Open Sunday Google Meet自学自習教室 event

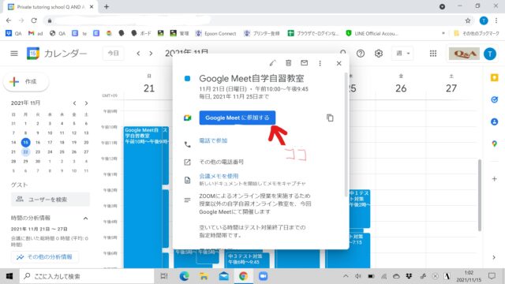point(143,196)
